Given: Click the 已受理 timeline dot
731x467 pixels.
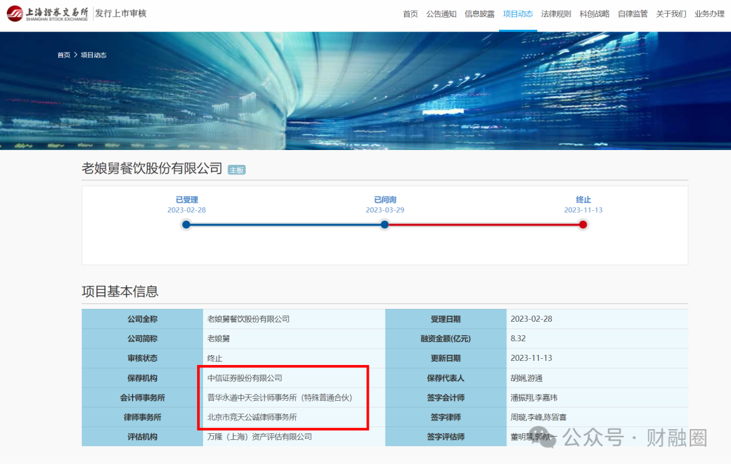Looking at the screenshot, I should (186, 225).
